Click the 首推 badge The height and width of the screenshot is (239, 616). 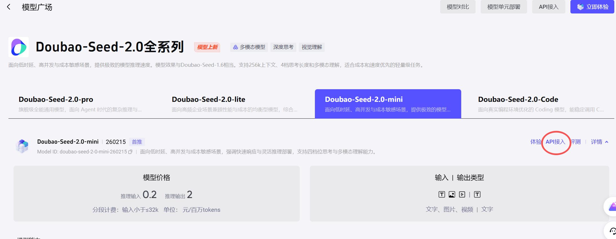tap(137, 142)
